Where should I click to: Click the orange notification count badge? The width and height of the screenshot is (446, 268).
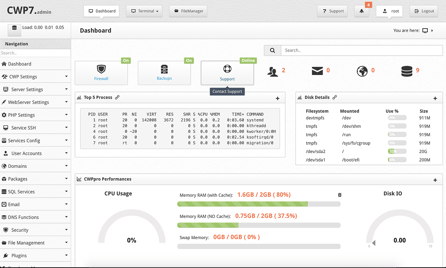click(x=368, y=5)
